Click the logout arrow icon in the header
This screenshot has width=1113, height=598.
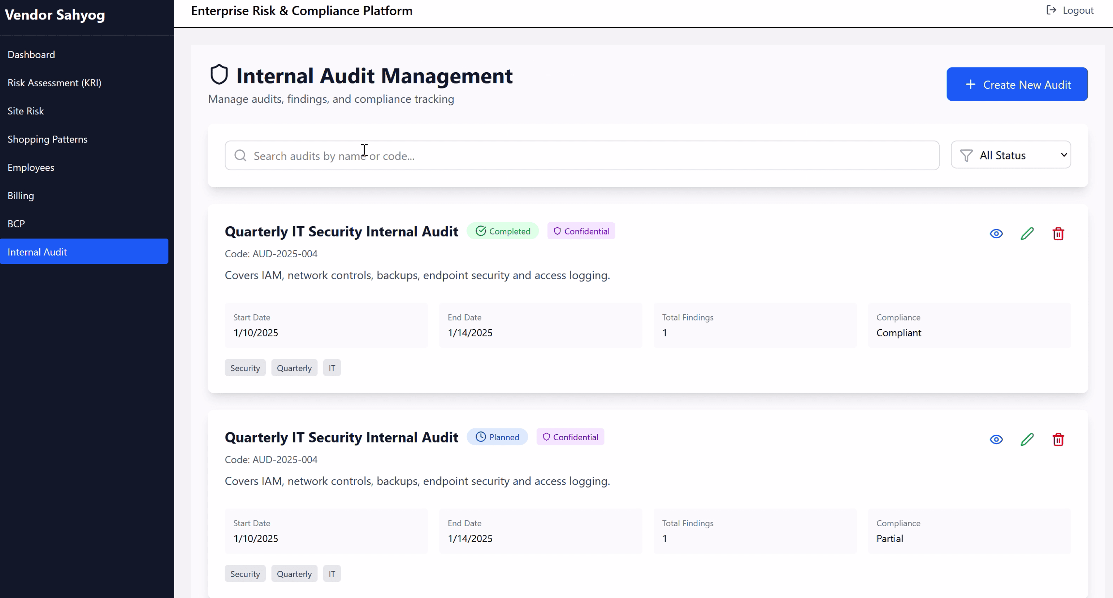click(x=1051, y=9)
